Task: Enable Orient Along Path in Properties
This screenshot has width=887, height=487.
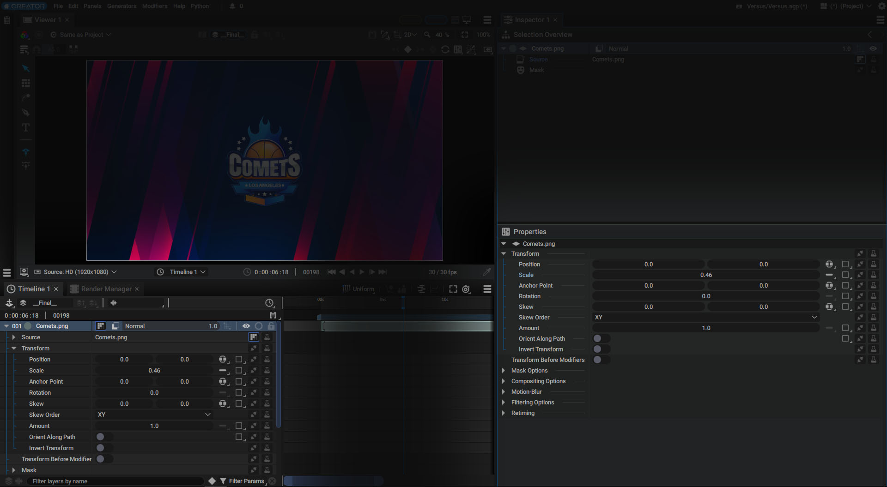Action: pos(601,338)
